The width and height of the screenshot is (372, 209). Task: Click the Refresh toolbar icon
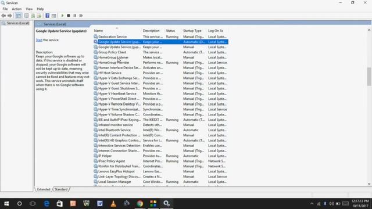pos(33,16)
